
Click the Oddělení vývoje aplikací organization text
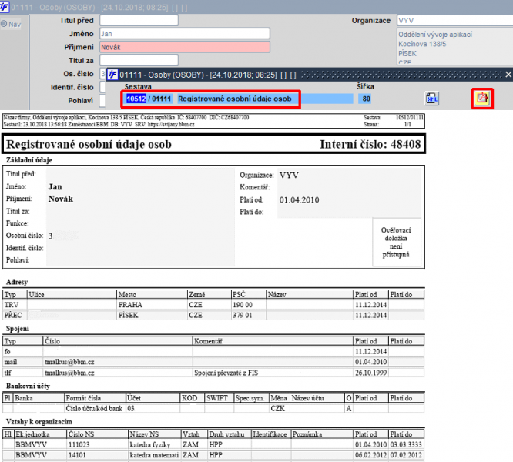click(x=435, y=35)
